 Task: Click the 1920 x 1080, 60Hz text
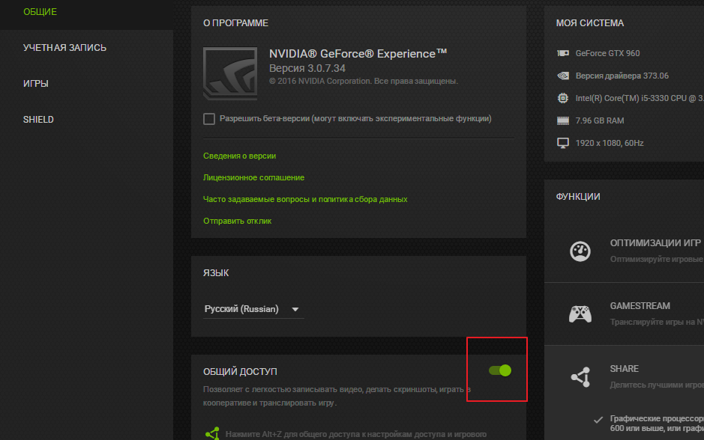click(610, 143)
